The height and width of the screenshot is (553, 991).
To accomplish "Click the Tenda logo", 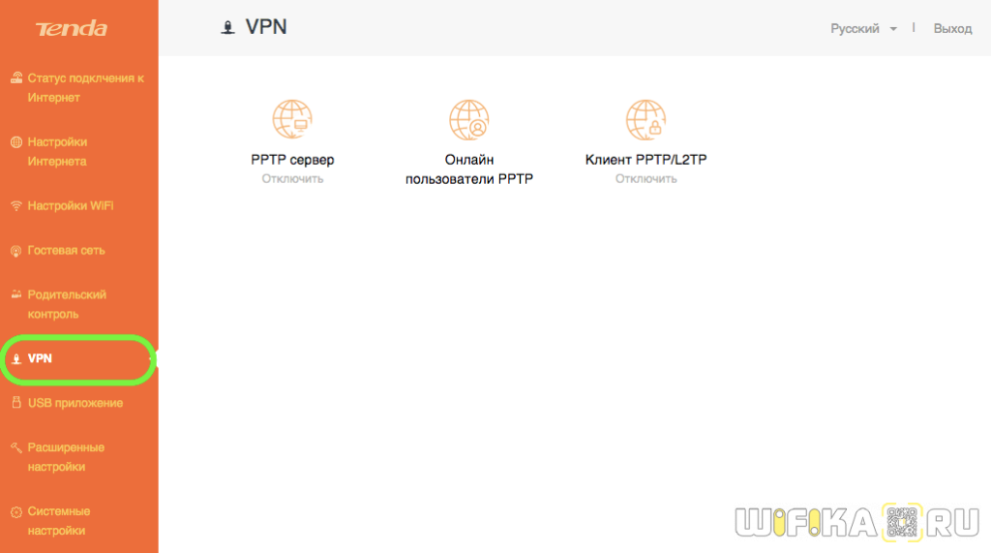I will 72,29.
